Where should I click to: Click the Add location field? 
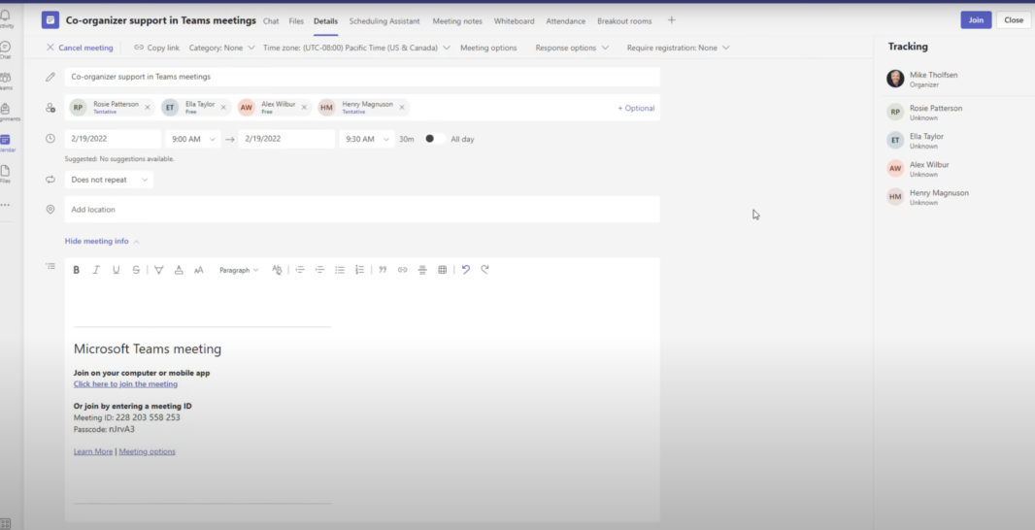pyautogui.click(x=362, y=210)
